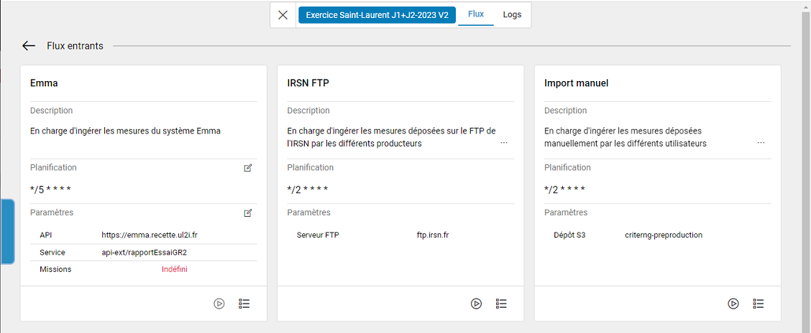The height and width of the screenshot is (333, 811).
Task: Close the exercise panel with X icon
Action: click(x=283, y=15)
